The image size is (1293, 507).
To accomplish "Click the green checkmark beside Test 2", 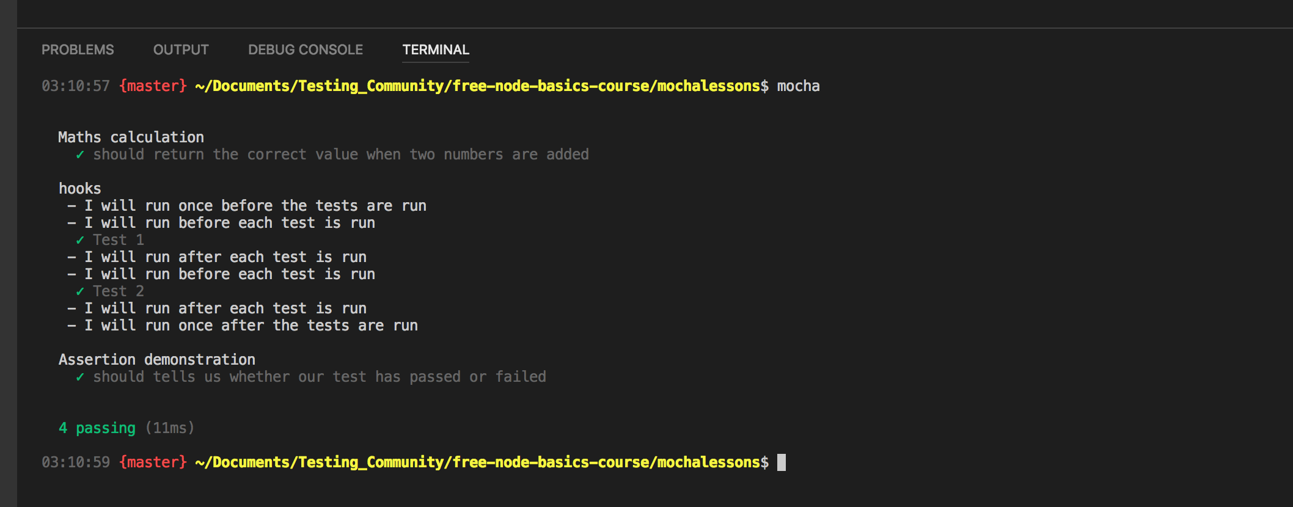I will coord(80,291).
